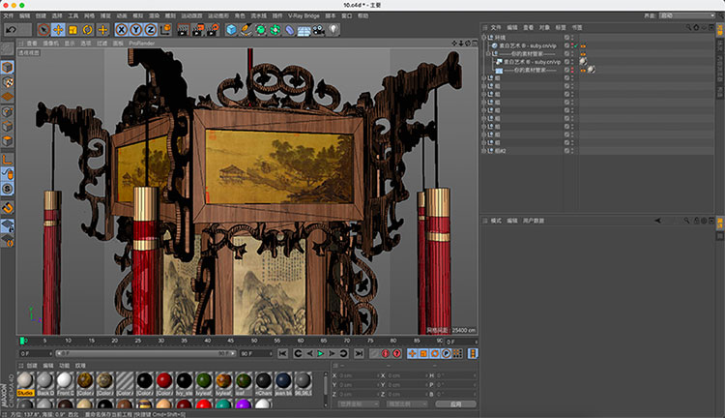Open the 界面 layout dropdown

pos(686,16)
